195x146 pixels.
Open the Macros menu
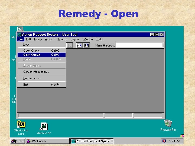[x=63, y=39]
